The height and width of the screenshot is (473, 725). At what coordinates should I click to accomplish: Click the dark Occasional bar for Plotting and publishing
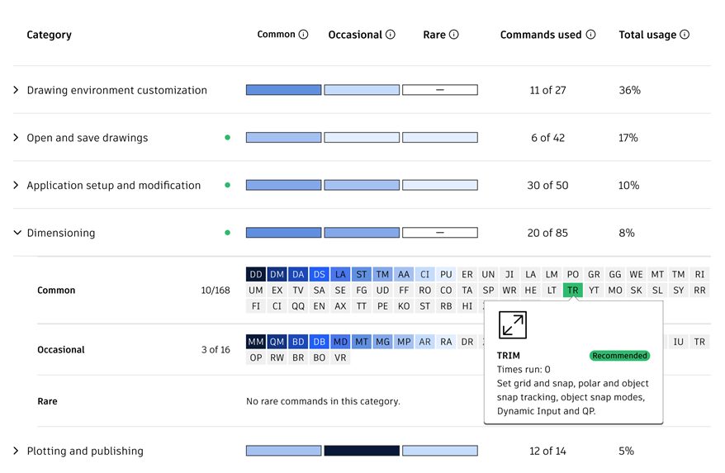coord(362,451)
